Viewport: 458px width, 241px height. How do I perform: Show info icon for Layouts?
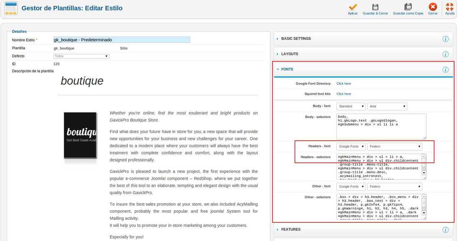(x=445, y=55)
